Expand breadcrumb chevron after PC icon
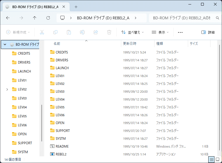This screenshot has height=163, width=222. pos(71,18)
